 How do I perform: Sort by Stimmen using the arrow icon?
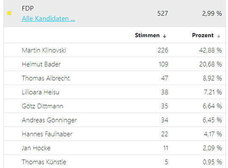[x=165, y=36]
